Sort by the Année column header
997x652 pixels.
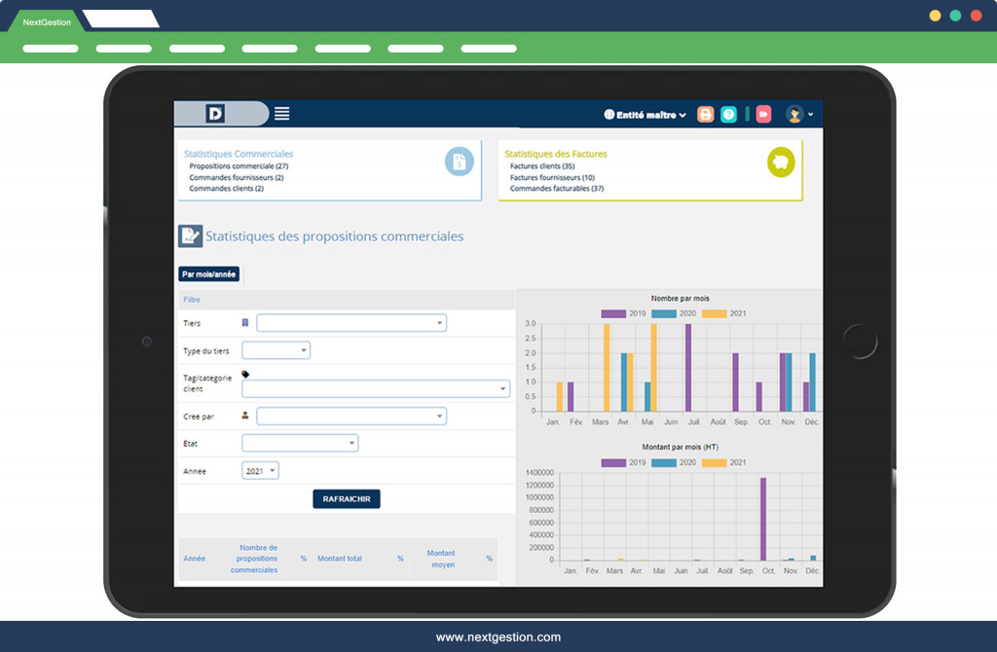point(195,559)
